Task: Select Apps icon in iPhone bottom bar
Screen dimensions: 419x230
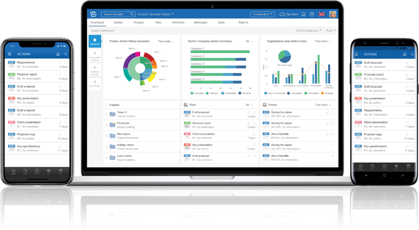Action: pos(61,171)
